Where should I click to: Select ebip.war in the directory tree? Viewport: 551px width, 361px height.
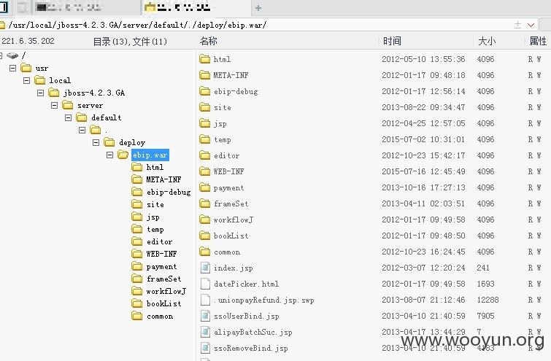(150, 155)
